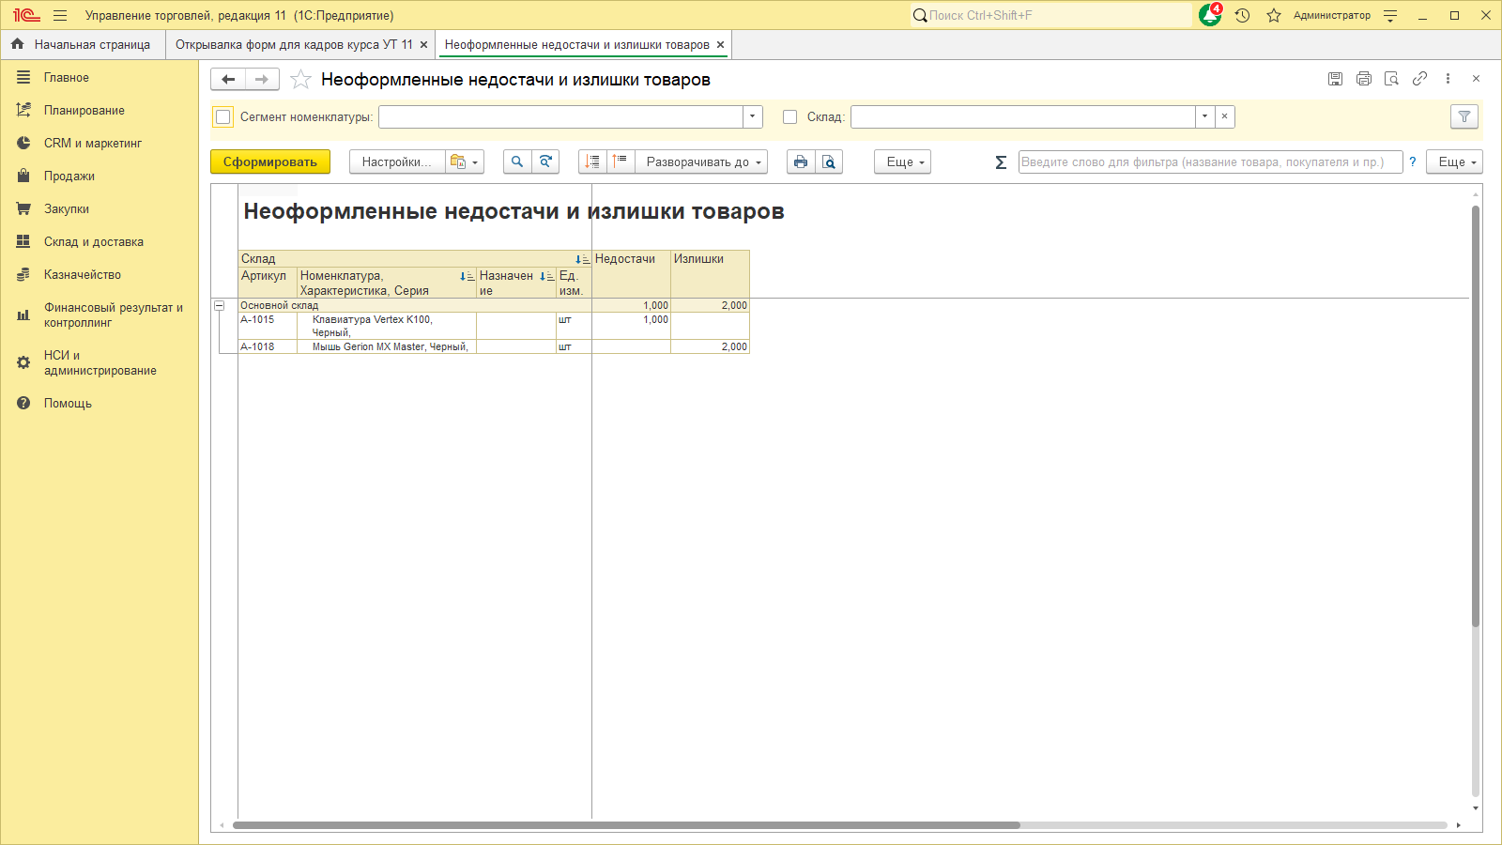Open Склад field dropdown arrow

click(x=1204, y=116)
